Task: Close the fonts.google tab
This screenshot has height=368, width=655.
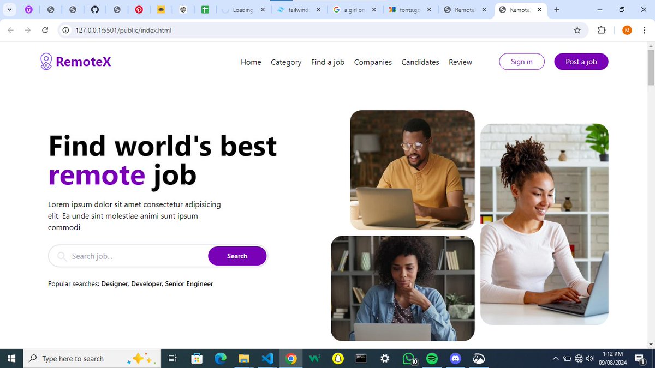Action: point(428,10)
